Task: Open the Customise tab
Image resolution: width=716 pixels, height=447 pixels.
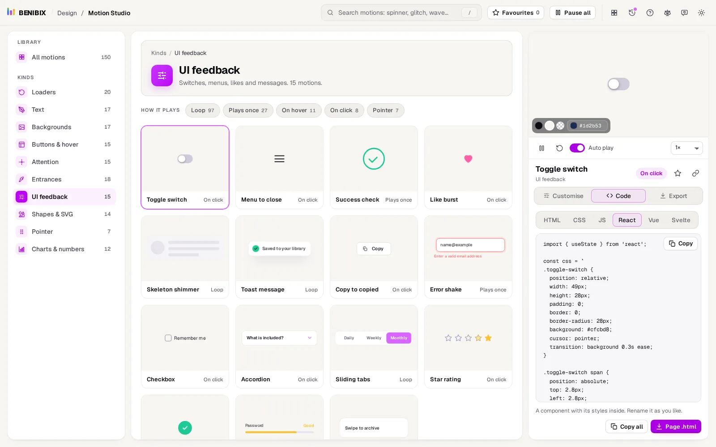Action: coord(563,196)
